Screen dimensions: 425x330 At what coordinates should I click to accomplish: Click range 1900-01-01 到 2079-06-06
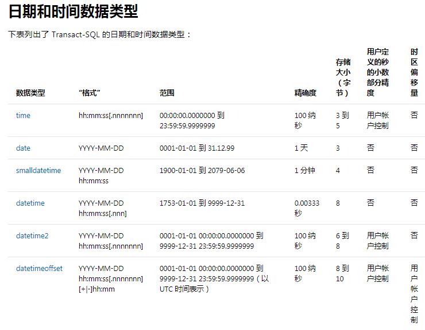202,170
